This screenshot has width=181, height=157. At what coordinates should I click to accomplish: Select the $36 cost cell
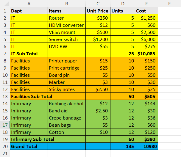(x=146, y=118)
